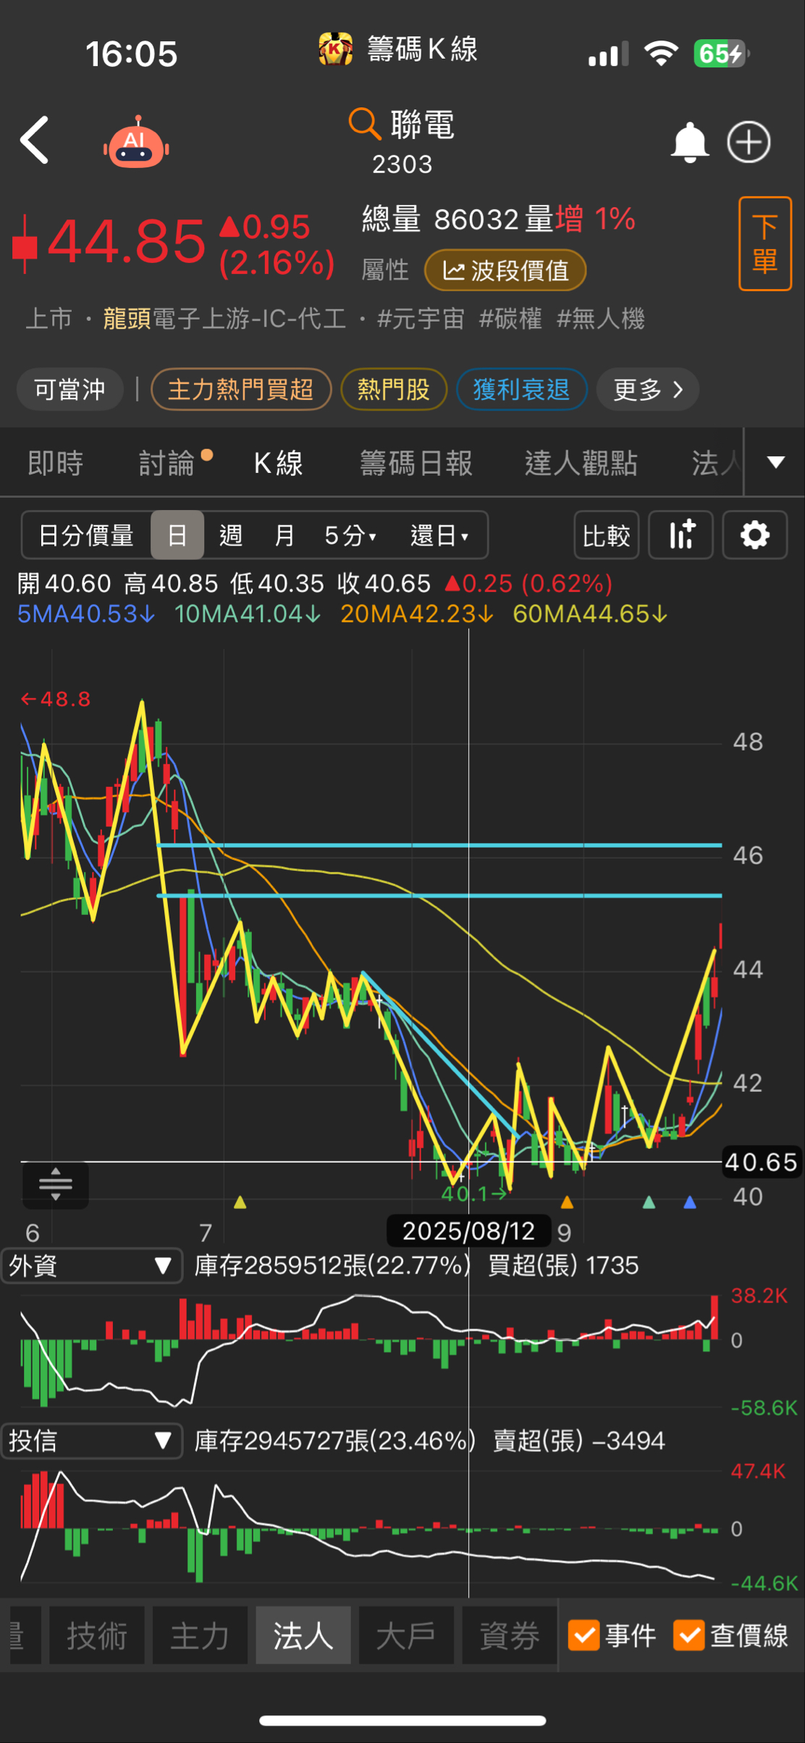Image resolution: width=805 pixels, height=1743 pixels.
Task: Select the 獲利衰退 tag
Action: tap(522, 390)
